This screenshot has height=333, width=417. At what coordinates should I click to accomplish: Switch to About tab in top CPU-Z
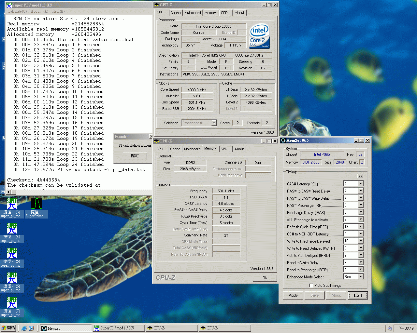coord(239,13)
